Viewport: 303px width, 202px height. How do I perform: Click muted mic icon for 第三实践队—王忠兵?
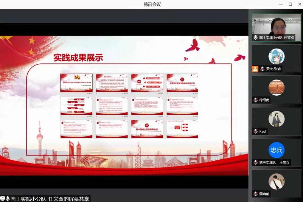(255, 162)
